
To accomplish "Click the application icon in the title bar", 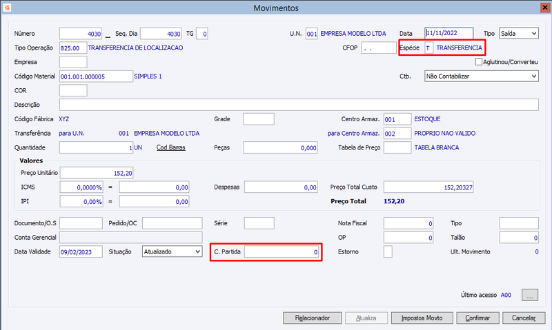I will [x=7, y=8].
